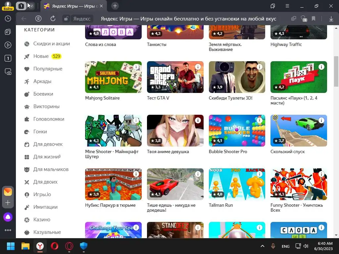
Task: Open Тише едешь - никуда не доедешь! game
Action: [175, 184]
